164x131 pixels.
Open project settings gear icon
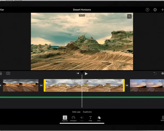pos(155,10)
